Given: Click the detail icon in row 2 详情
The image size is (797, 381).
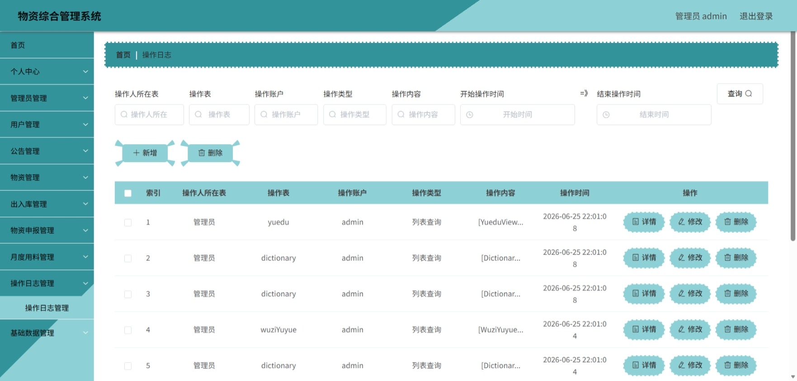Looking at the screenshot, I should click(x=636, y=257).
